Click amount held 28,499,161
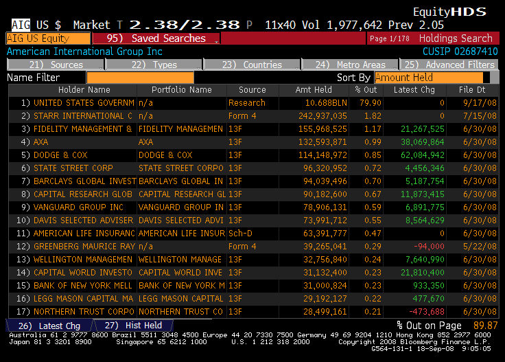 click(x=325, y=312)
